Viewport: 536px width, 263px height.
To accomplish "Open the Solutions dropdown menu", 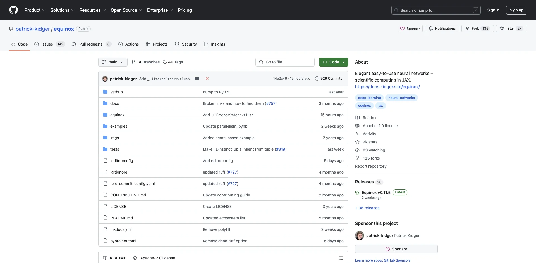I will [63, 10].
